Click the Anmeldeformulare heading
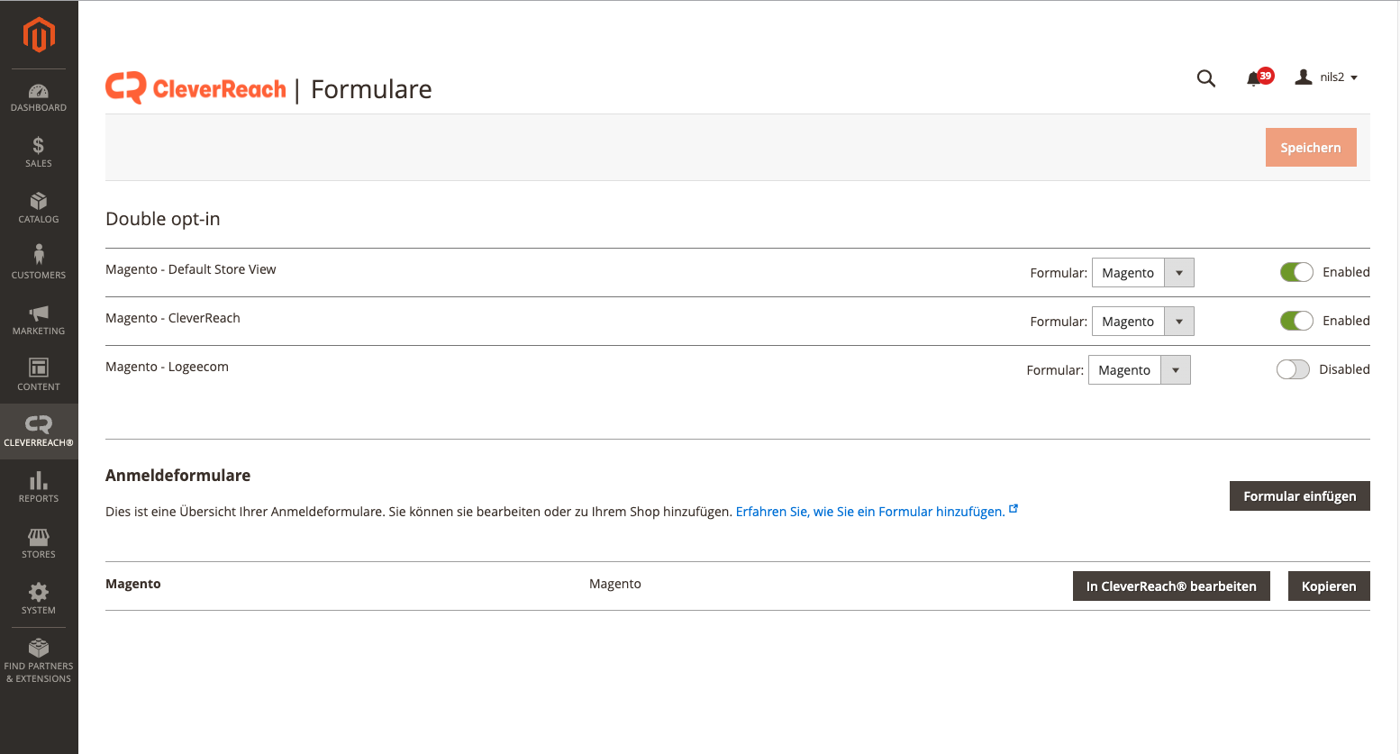The width and height of the screenshot is (1400, 754). [x=178, y=476]
